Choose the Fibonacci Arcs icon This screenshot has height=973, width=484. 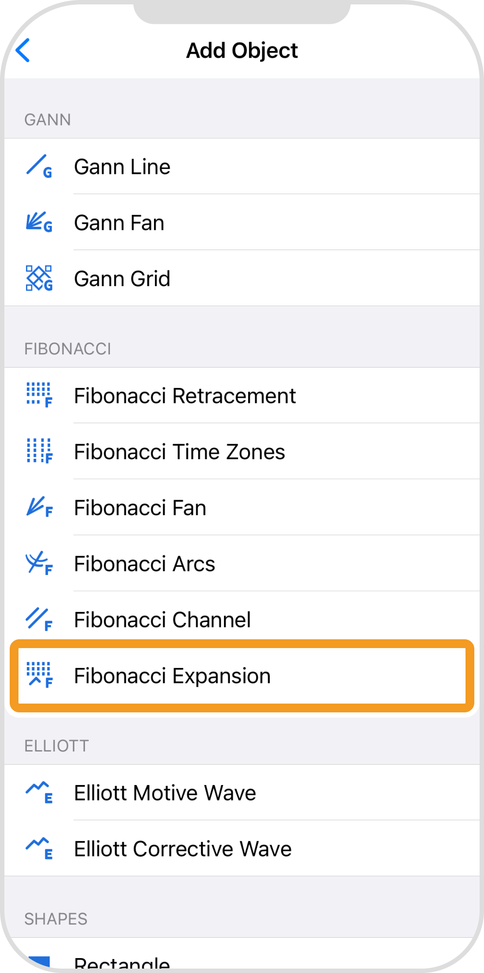coord(39,563)
